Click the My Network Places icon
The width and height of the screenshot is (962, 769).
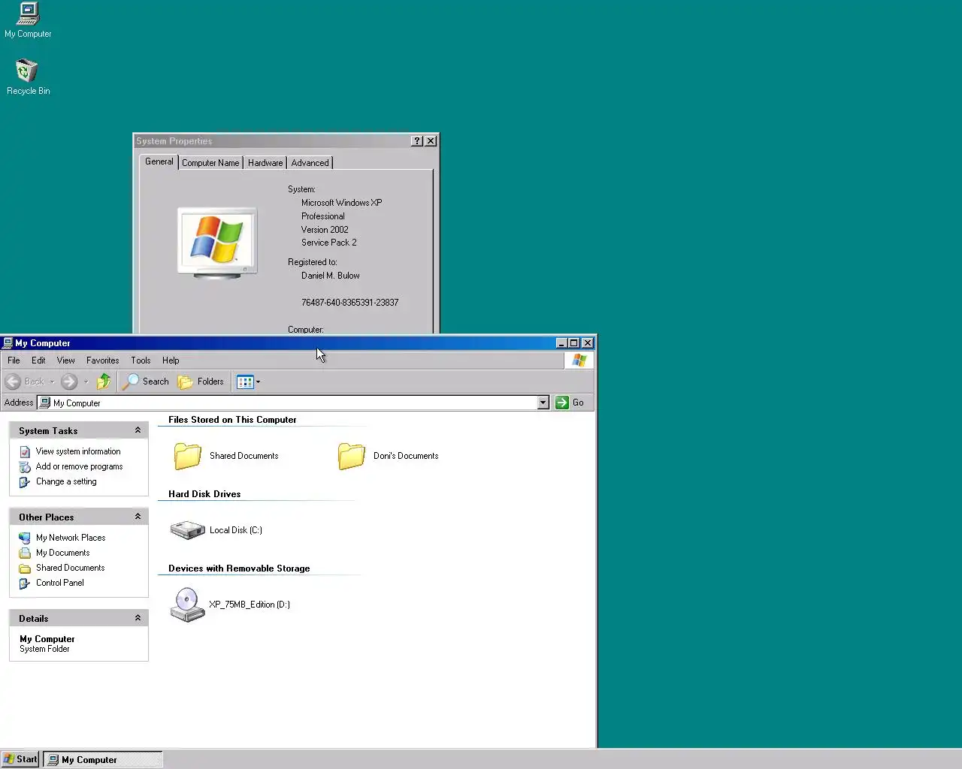pyautogui.click(x=25, y=538)
